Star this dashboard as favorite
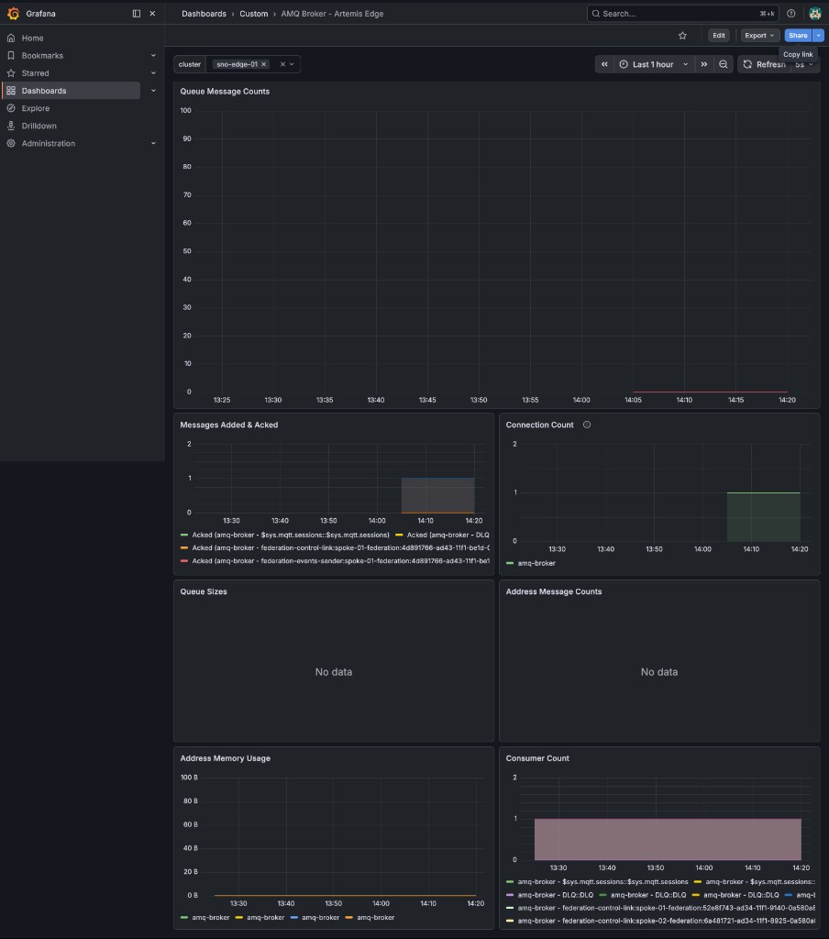The width and height of the screenshot is (829, 939). click(x=682, y=36)
